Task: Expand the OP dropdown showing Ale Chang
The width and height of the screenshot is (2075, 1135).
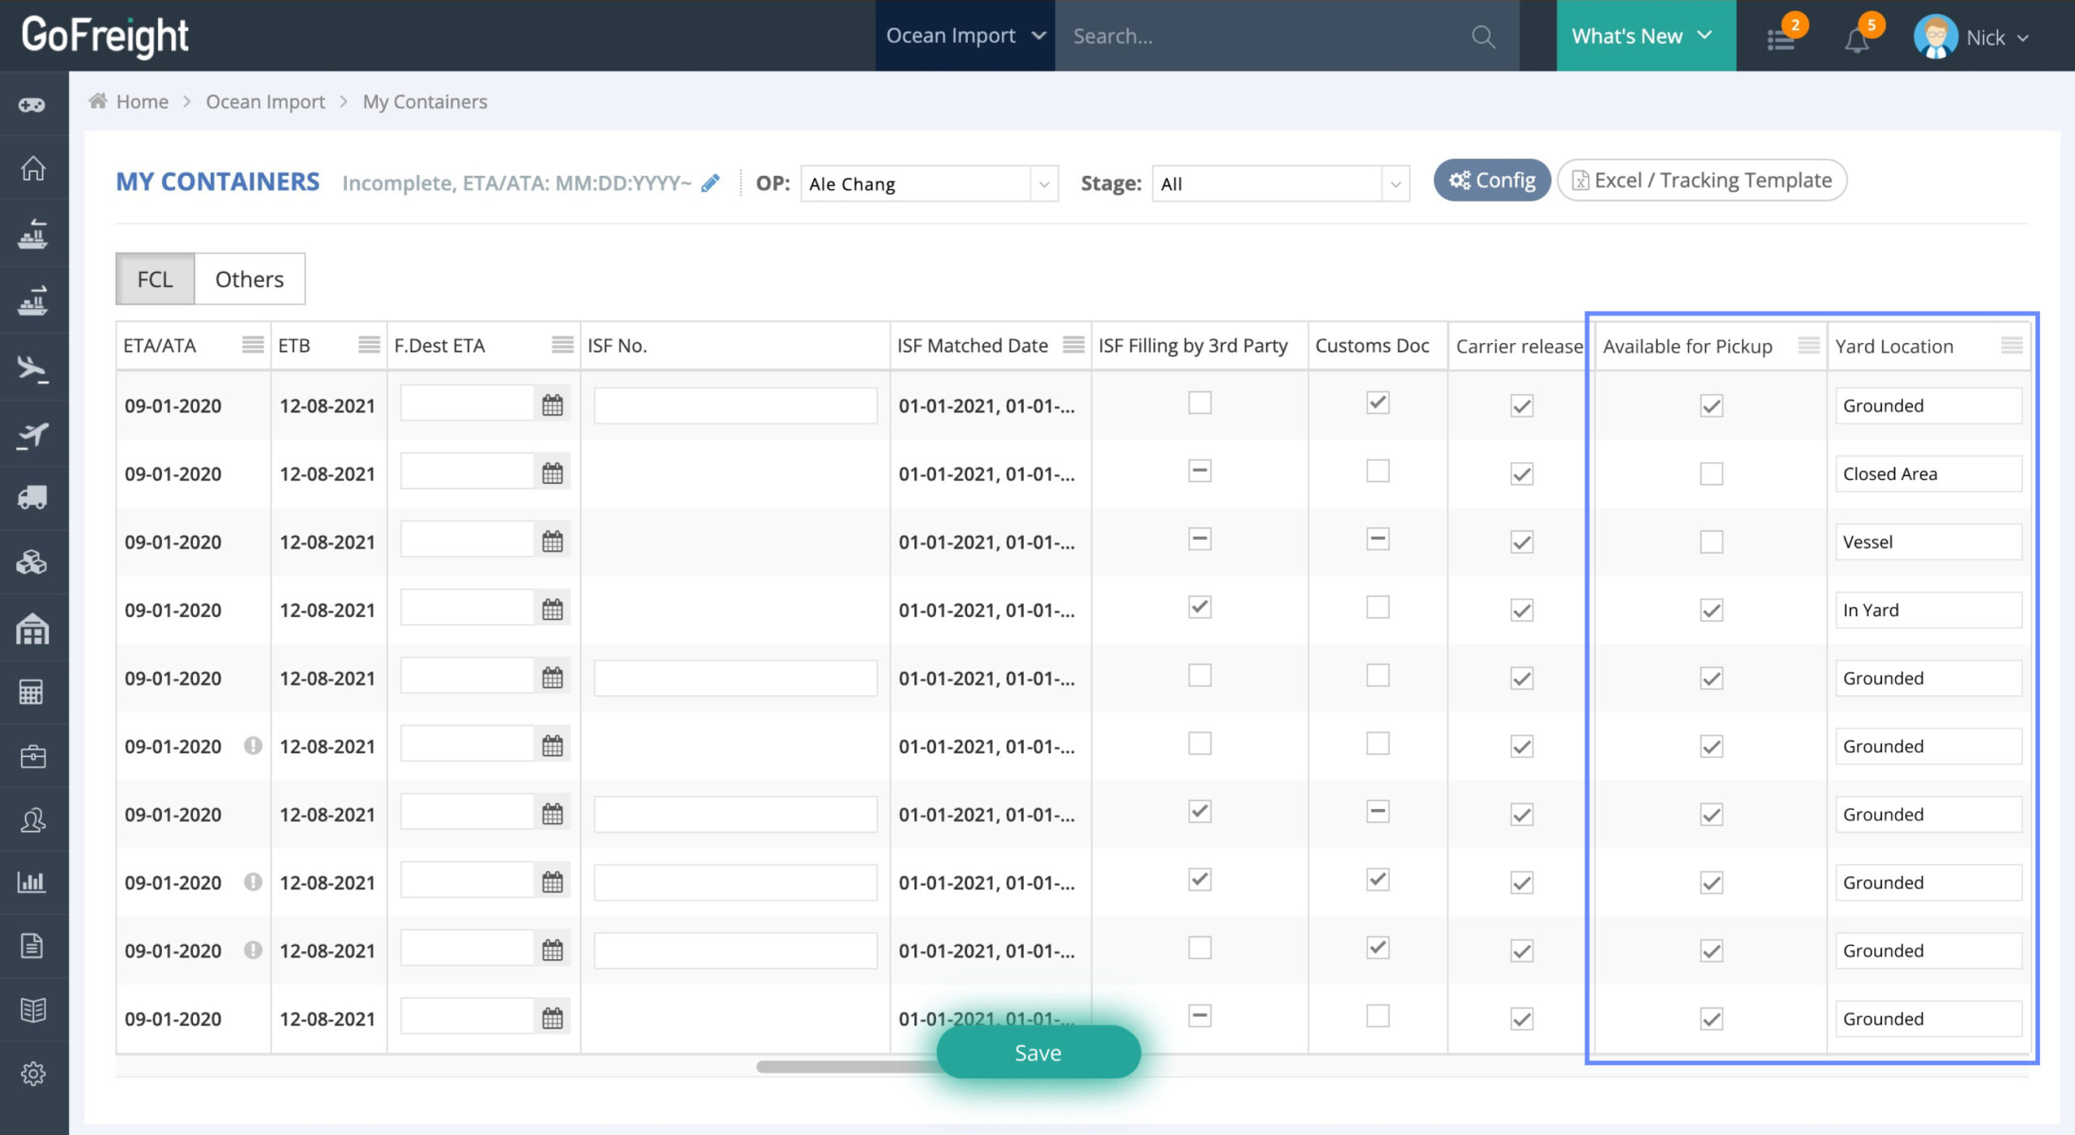Action: (x=929, y=184)
